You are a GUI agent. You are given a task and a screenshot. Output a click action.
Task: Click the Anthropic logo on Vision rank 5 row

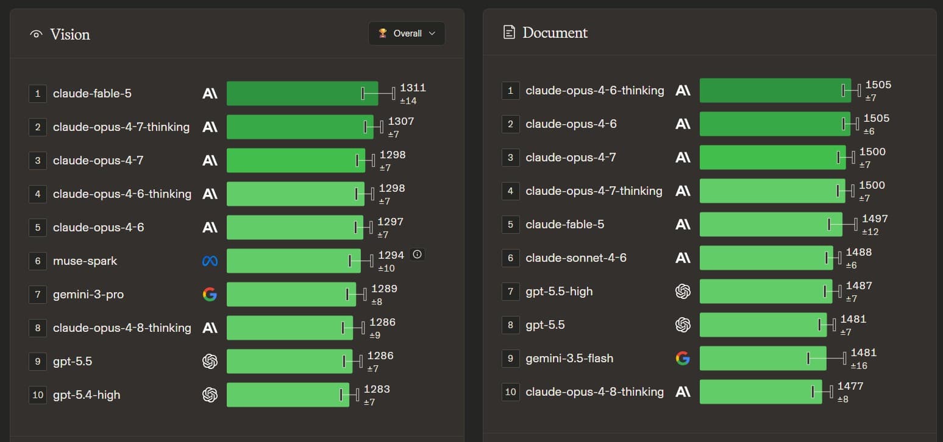click(x=210, y=228)
